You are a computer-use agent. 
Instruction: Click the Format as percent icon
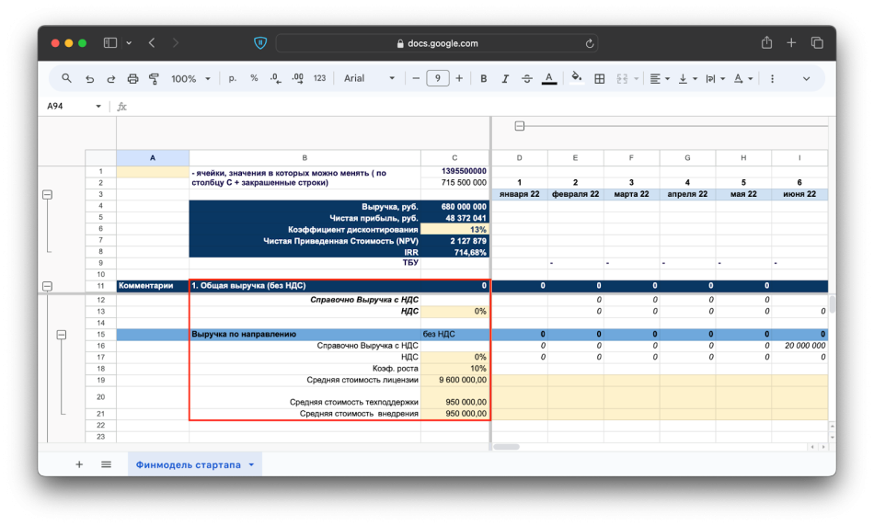click(254, 79)
